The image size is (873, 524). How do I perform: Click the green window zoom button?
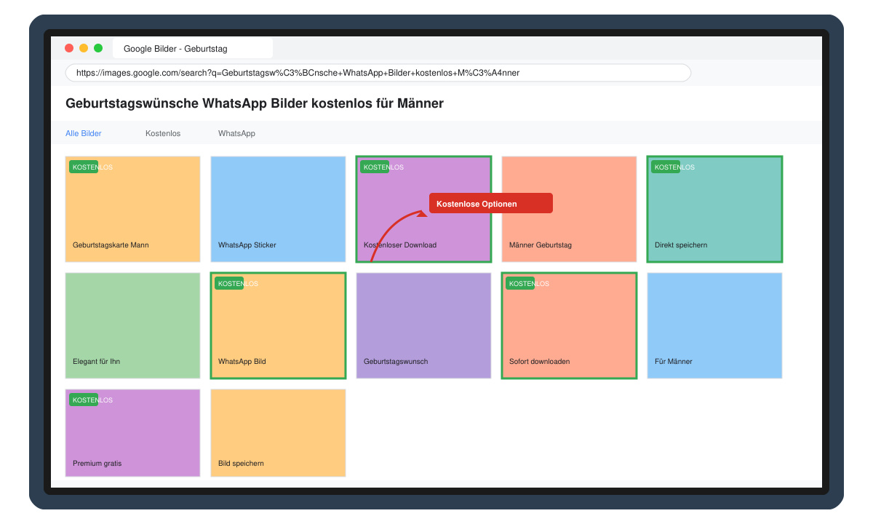(x=98, y=48)
